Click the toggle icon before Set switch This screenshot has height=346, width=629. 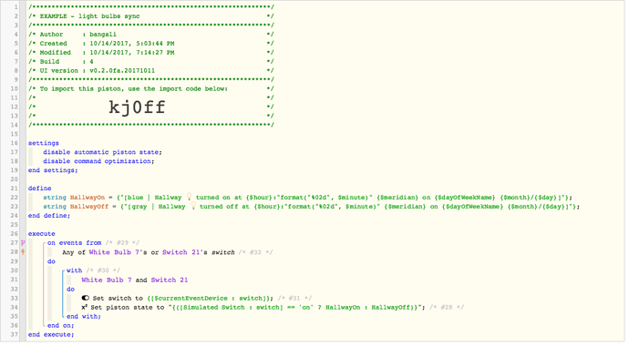(x=85, y=298)
